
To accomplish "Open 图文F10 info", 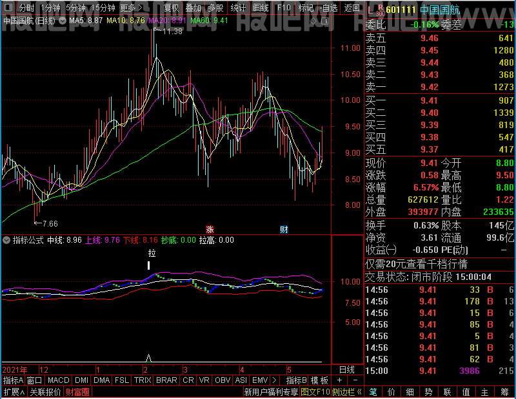I will 315,392.
